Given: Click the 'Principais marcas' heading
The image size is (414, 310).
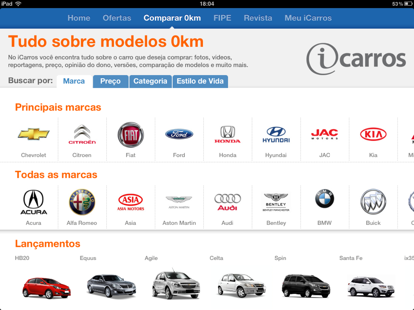Looking at the screenshot, I should click(x=58, y=107).
